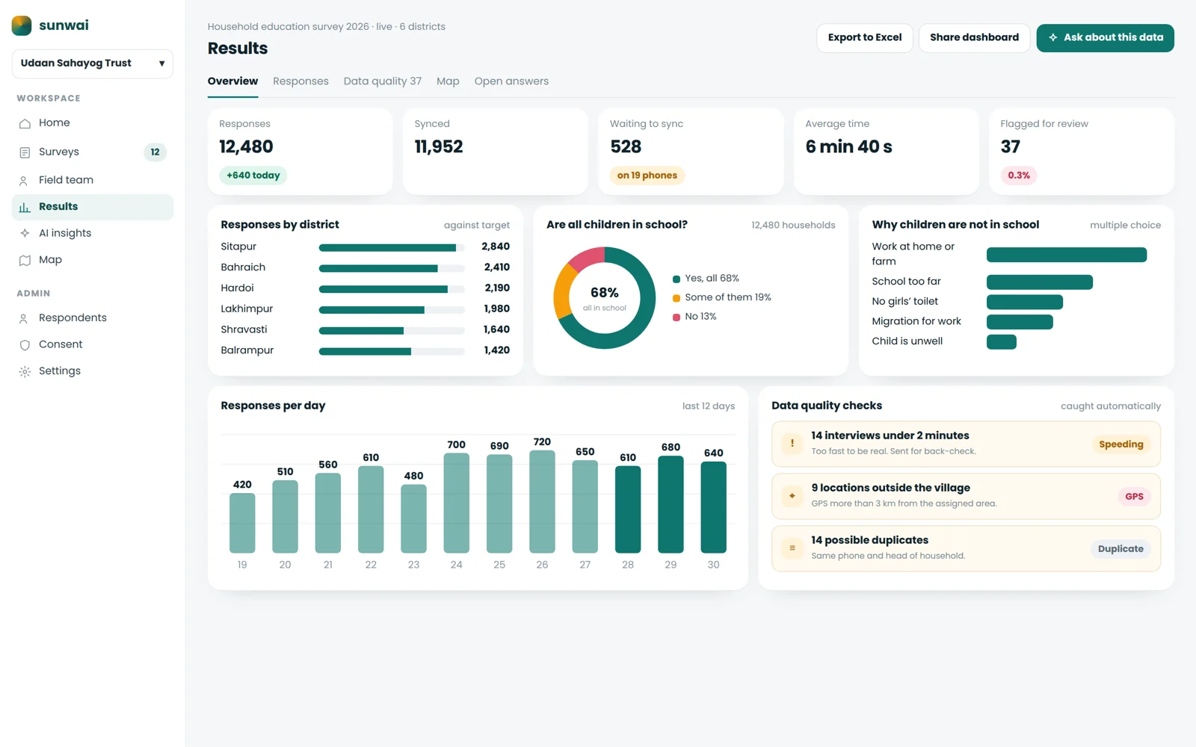Click the Duplicate tag
This screenshot has width=1196, height=747.
coord(1121,549)
